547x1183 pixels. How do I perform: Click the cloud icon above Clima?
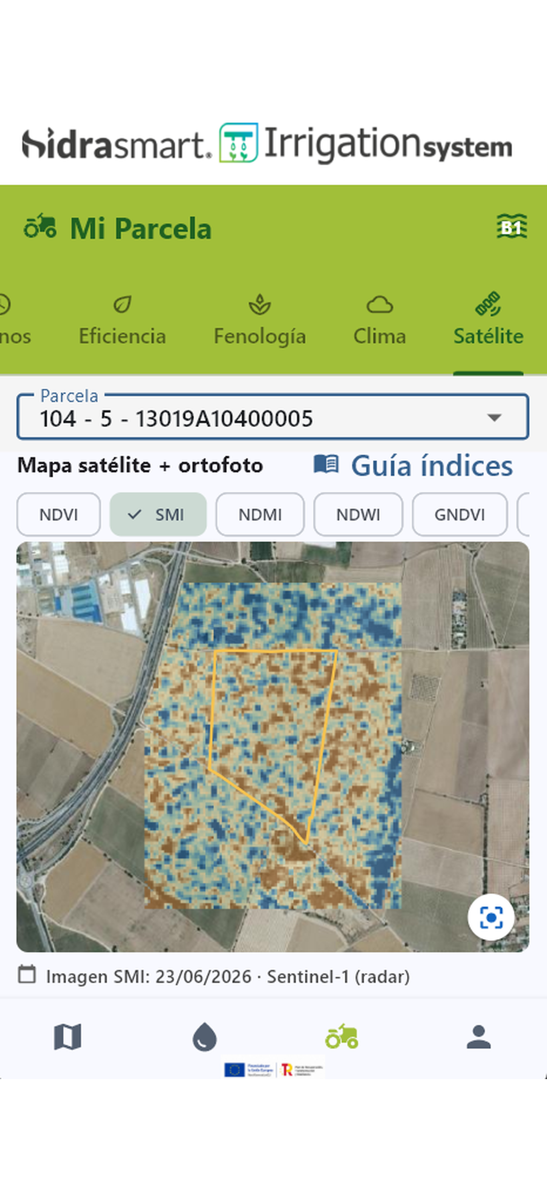(380, 305)
